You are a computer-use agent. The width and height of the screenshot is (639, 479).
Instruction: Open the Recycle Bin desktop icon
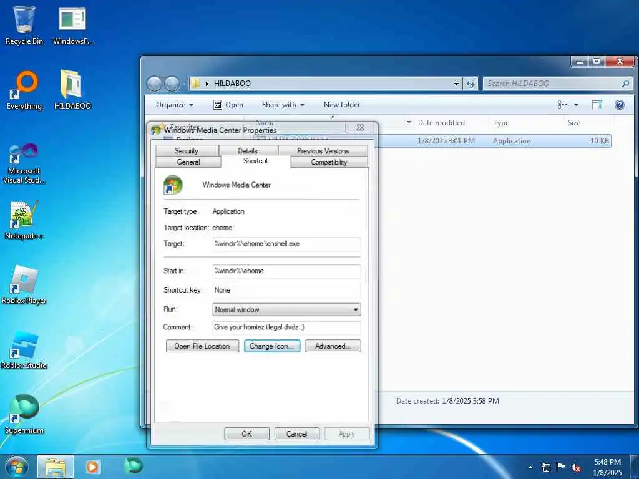pos(24,24)
